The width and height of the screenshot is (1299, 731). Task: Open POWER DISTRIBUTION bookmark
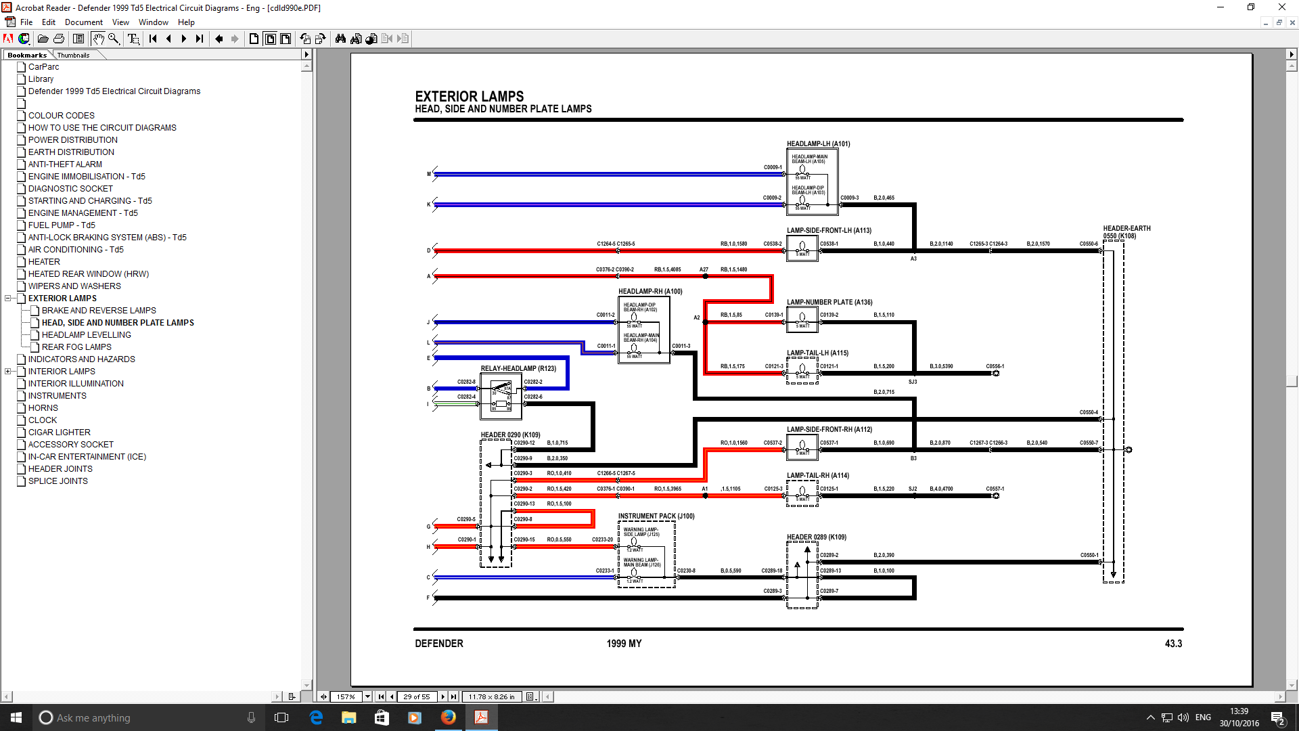click(x=73, y=140)
